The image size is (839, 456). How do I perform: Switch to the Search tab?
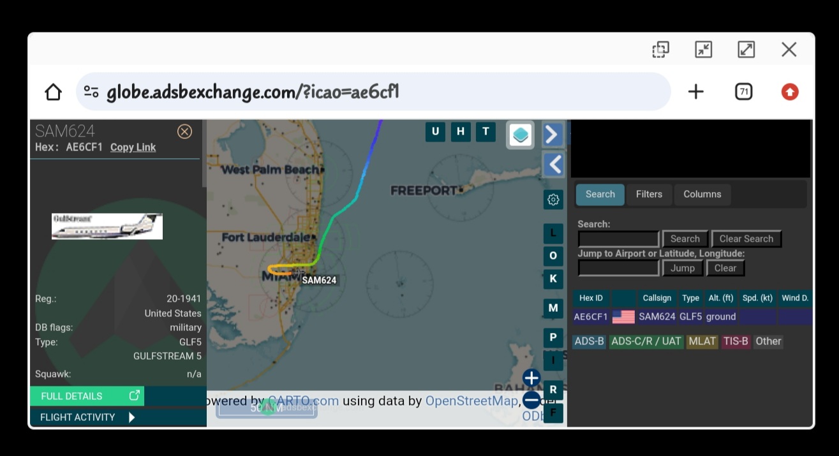[600, 195]
